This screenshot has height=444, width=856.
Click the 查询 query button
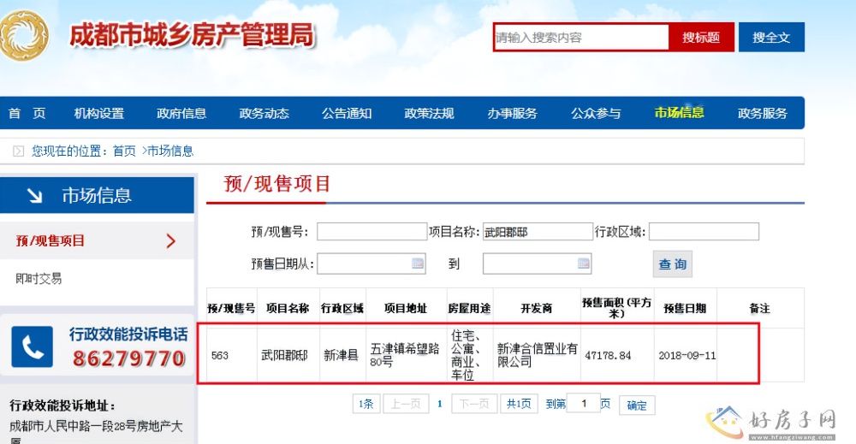(x=672, y=264)
